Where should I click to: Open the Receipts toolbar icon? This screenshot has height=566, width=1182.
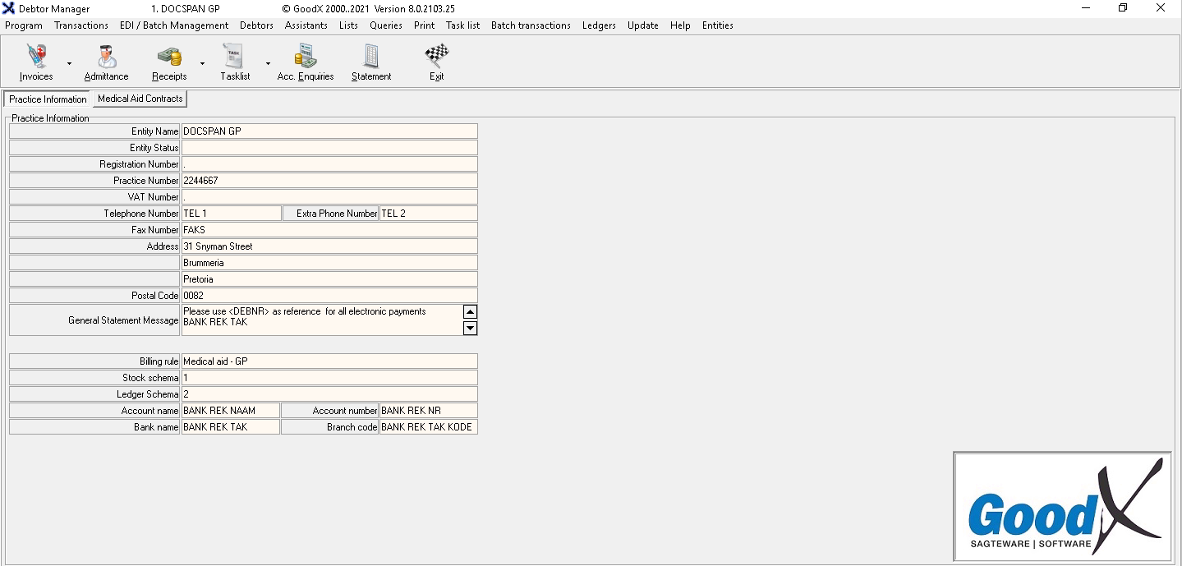click(x=169, y=62)
